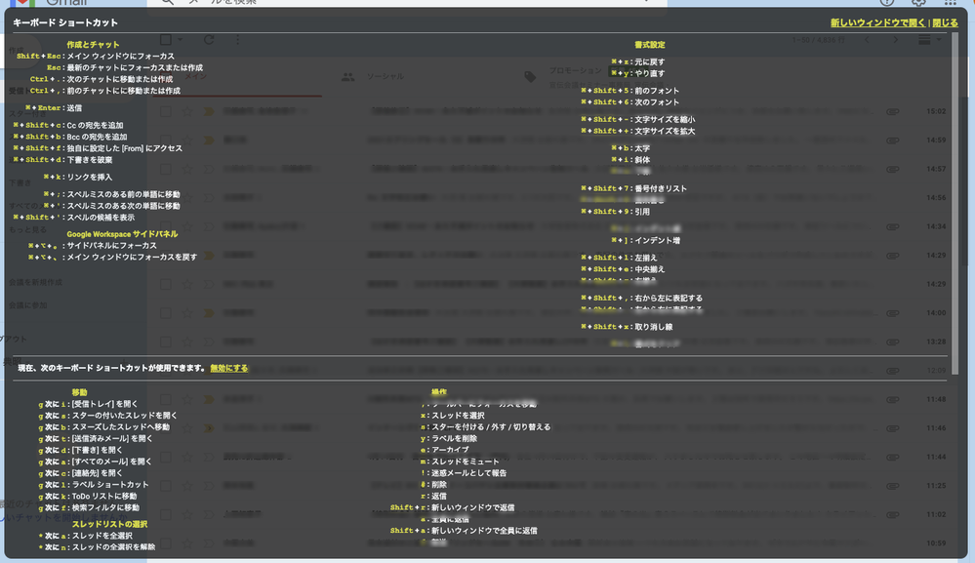Check the checkbox of the 11:48 email row
The width and height of the screenshot is (975, 563).
click(165, 399)
